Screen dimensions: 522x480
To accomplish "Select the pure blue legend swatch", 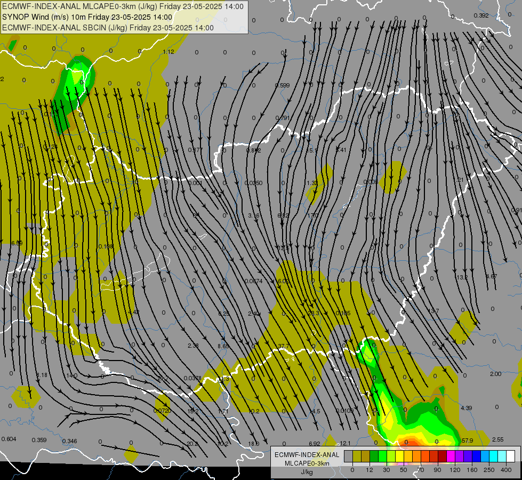I will [x=477, y=456].
